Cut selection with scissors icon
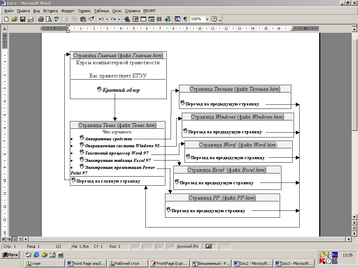Viewport: 358px width, 268px height. click(x=67, y=19)
